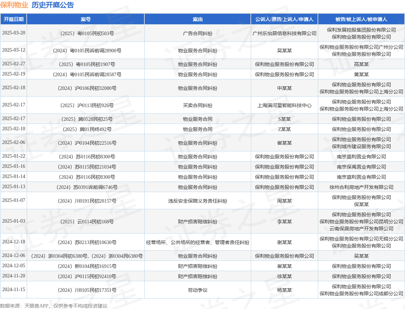This screenshot has width=405, height=309.
Task: Click the date 2025-02-19
Action: pyautogui.click(x=14, y=74)
